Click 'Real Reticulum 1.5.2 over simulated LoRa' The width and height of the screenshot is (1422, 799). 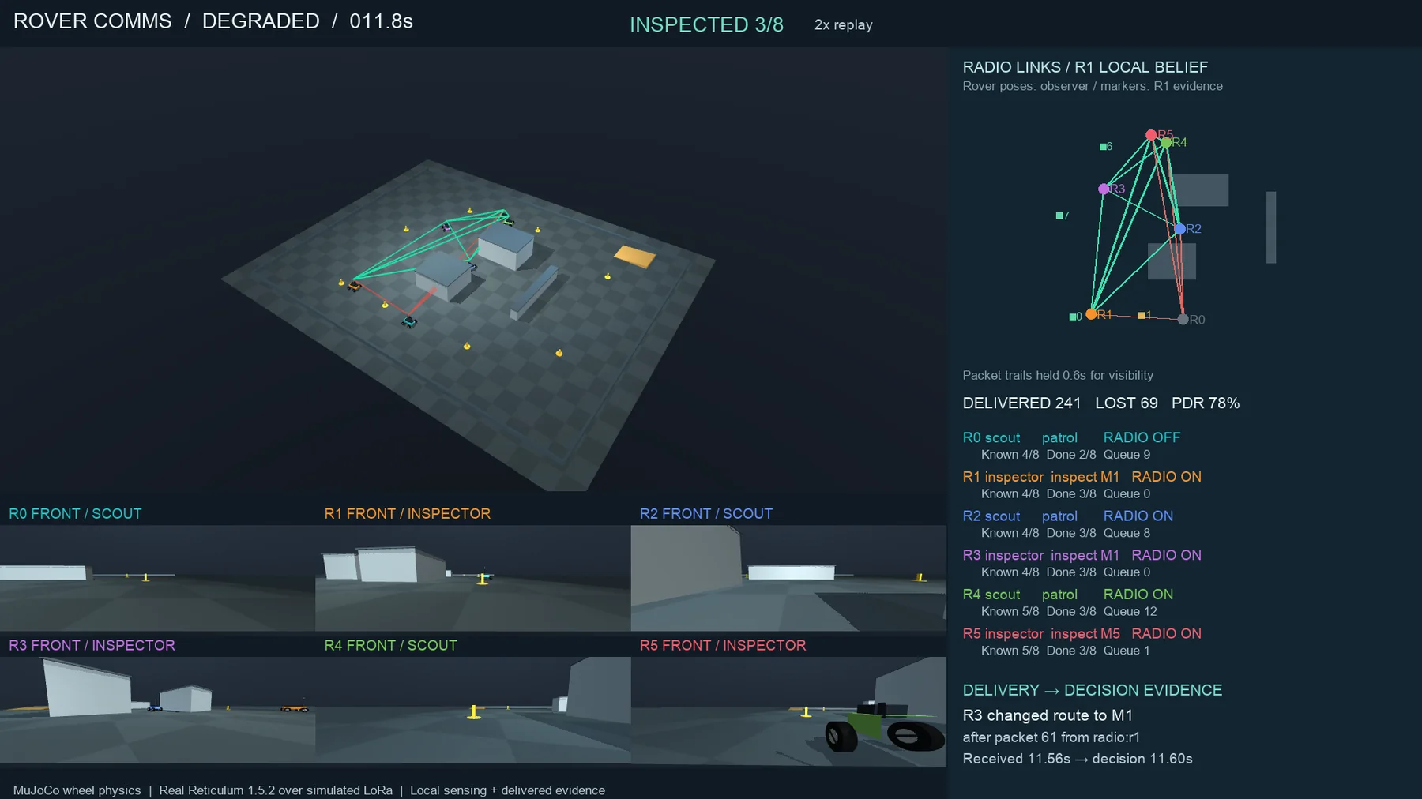(276, 790)
